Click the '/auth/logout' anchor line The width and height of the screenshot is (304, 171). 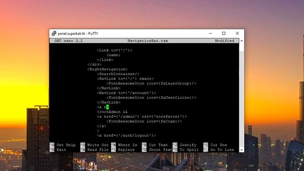pyautogui.click(x=126, y=135)
